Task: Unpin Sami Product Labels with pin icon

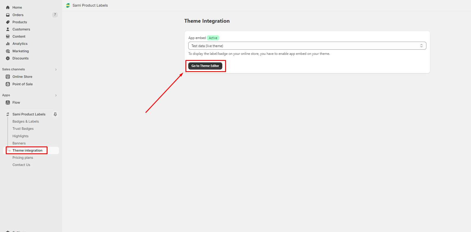Action: click(55, 114)
